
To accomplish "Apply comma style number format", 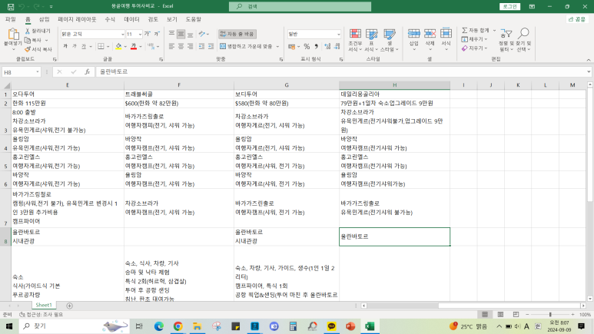I will pos(317,47).
